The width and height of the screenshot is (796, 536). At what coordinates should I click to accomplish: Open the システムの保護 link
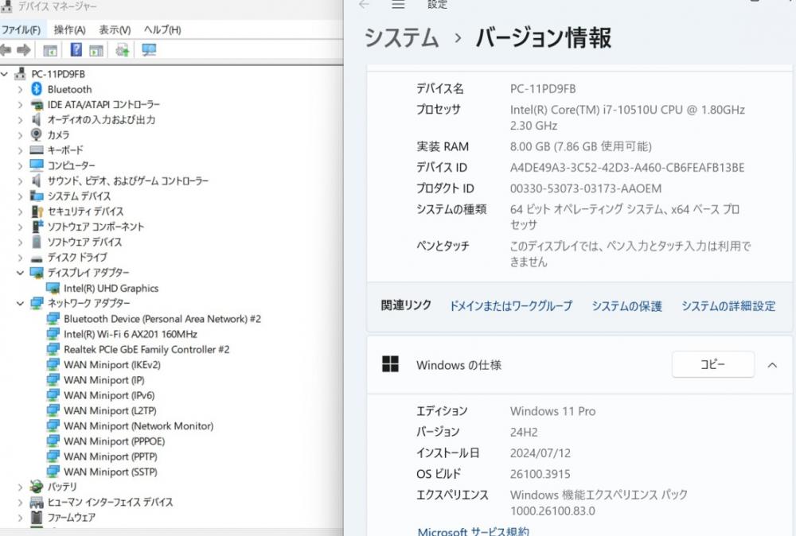pyautogui.click(x=626, y=306)
